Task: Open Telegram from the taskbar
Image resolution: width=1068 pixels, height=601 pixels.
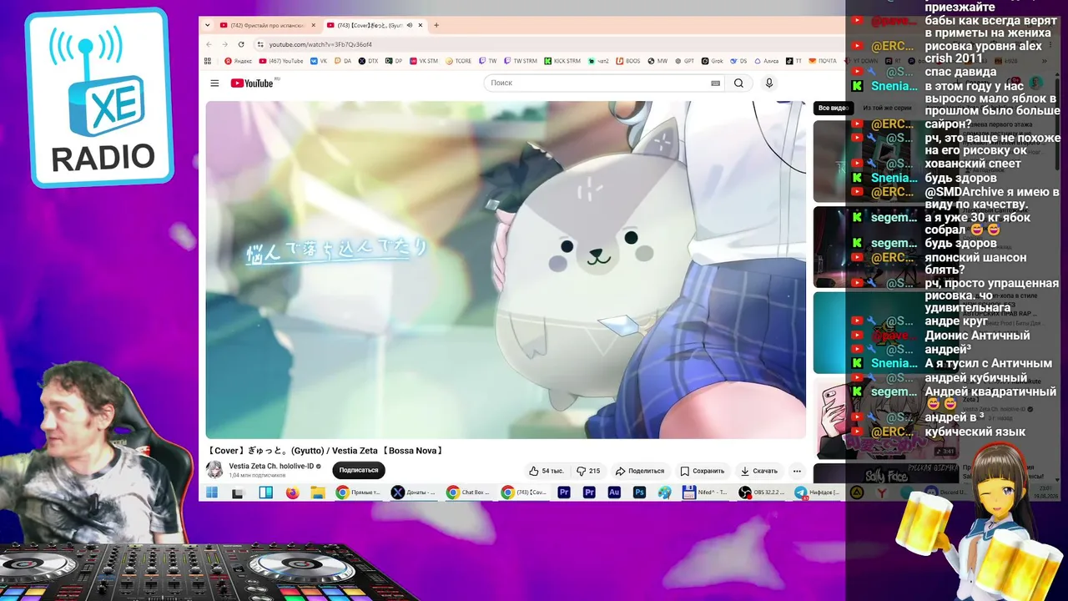Action: pos(819,492)
